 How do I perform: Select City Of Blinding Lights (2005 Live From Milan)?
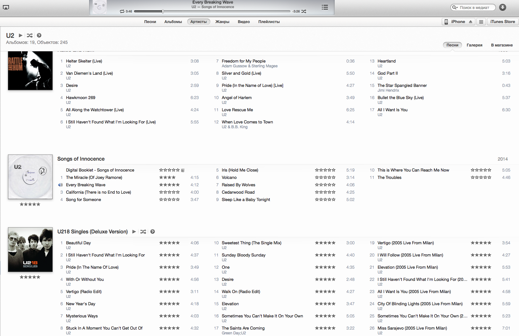[x=420, y=304]
